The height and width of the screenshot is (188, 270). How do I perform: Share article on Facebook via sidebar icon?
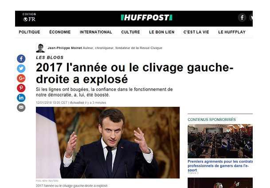click(21, 59)
